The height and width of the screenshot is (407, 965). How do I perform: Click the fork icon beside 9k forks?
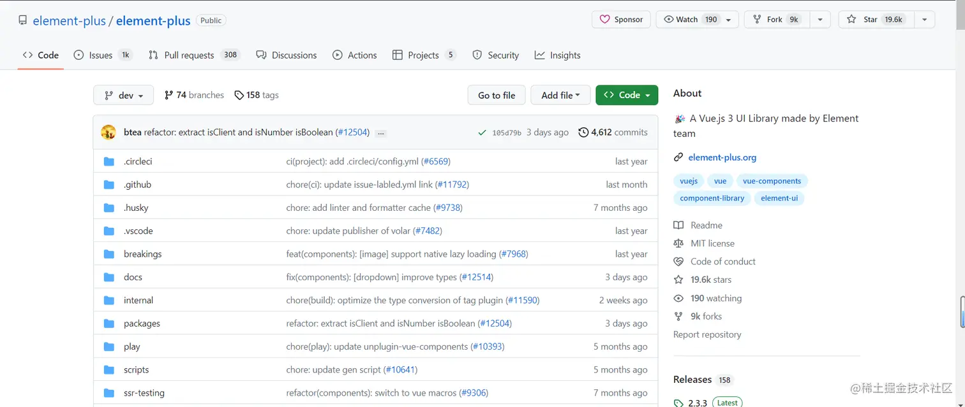pyautogui.click(x=678, y=317)
